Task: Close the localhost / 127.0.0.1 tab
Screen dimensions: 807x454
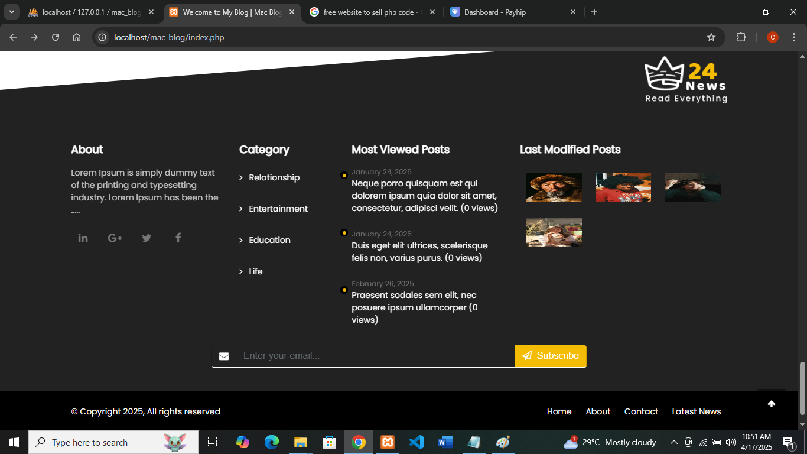Action: click(151, 12)
